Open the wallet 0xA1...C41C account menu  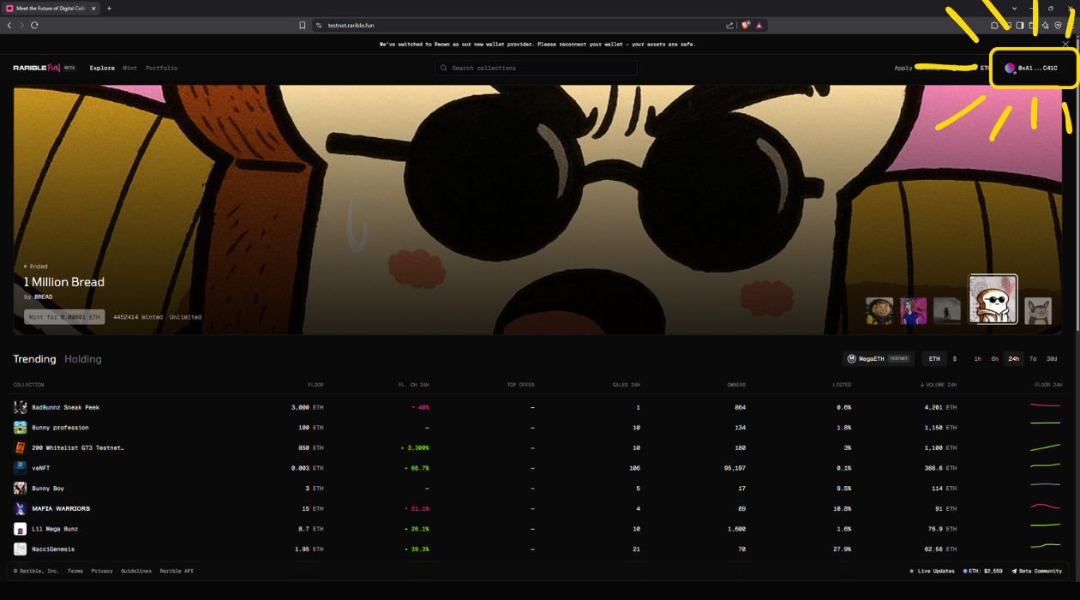click(1033, 68)
